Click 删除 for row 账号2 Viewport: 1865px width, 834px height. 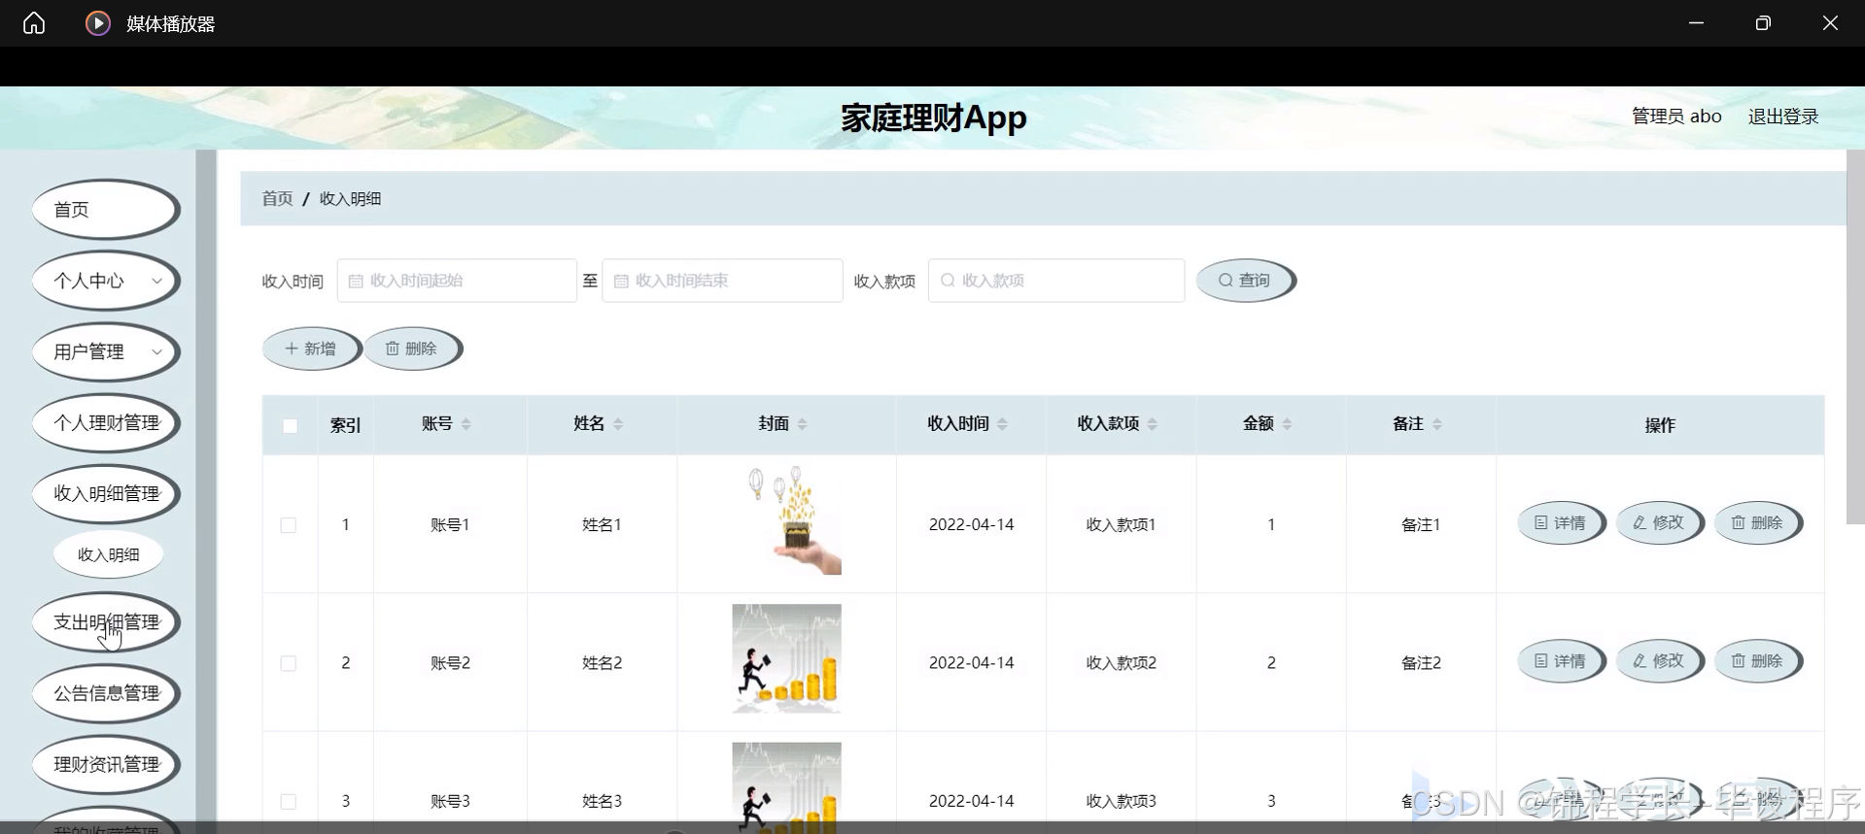1758,661
